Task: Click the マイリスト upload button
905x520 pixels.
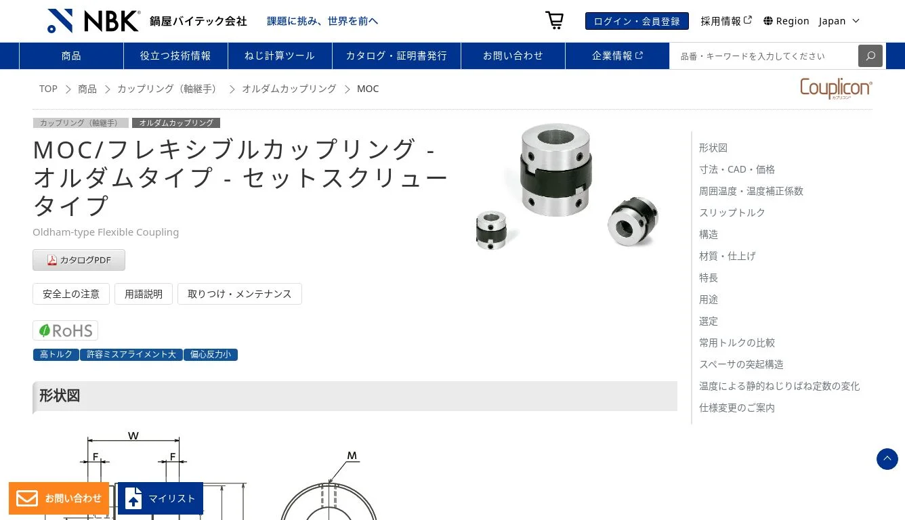Action: click(x=161, y=498)
